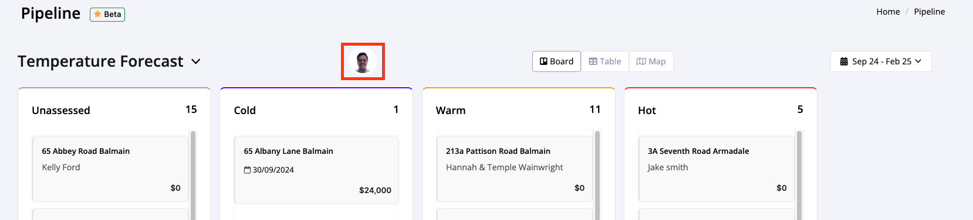Click the user avatar photo
The image size is (973, 220).
coord(363,61)
